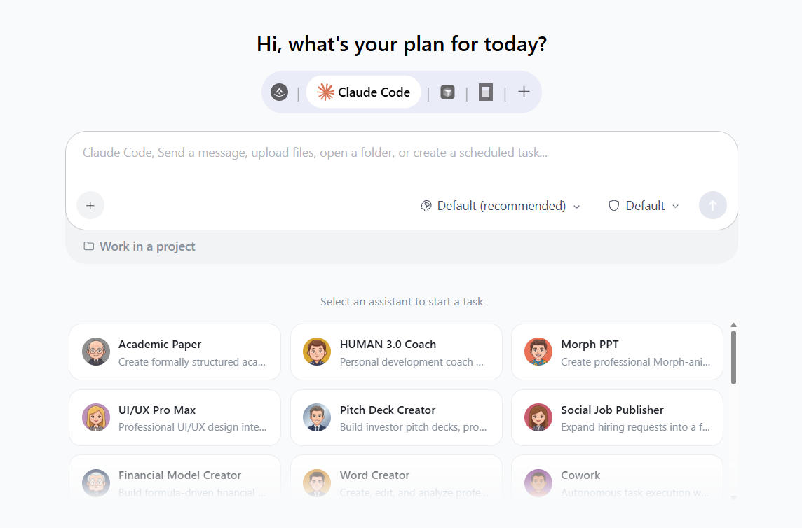802x528 pixels.
Task: Click the Word Creator avatar
Action: (317, 483)
